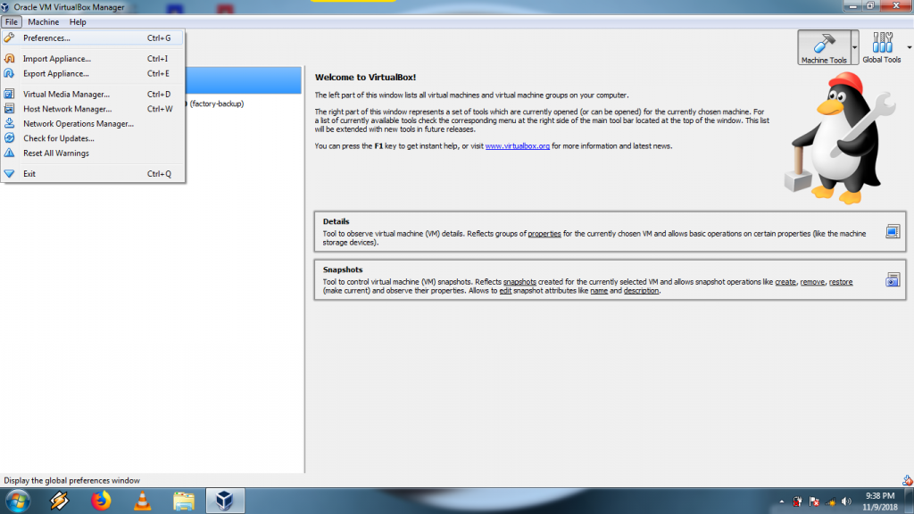This screenshot has width=914, height=514.
Task: Click the Check for Updates icon
Action: 9,138
